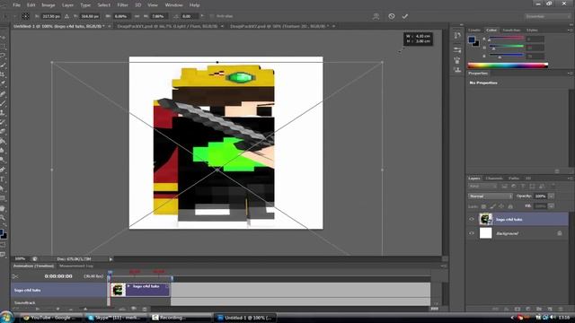Click the foreground color swatch in the toolbox
The width and height of the screenshot is (575, 323).
click(x=2, y=232)
